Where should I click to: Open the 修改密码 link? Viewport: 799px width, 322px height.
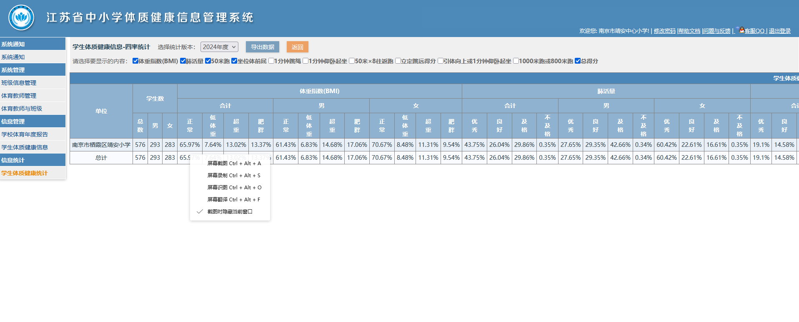664,31
